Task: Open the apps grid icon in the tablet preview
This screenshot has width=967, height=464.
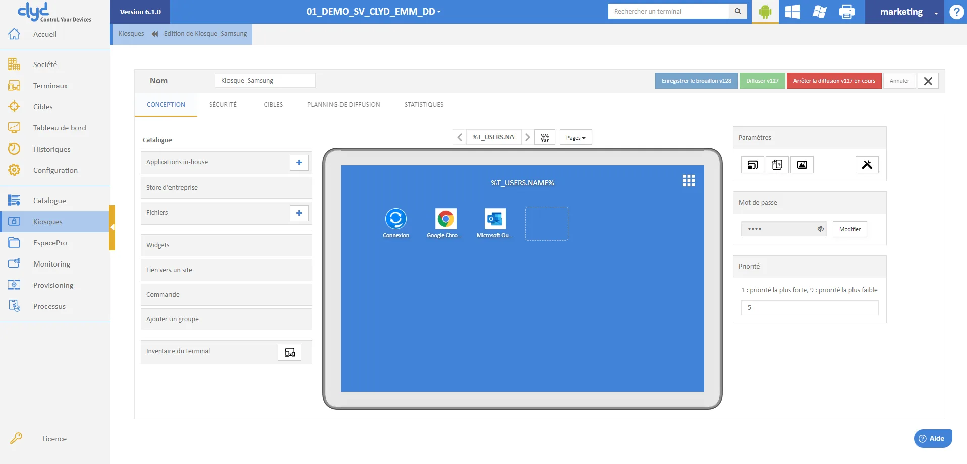Action: (x=689, y=181)
